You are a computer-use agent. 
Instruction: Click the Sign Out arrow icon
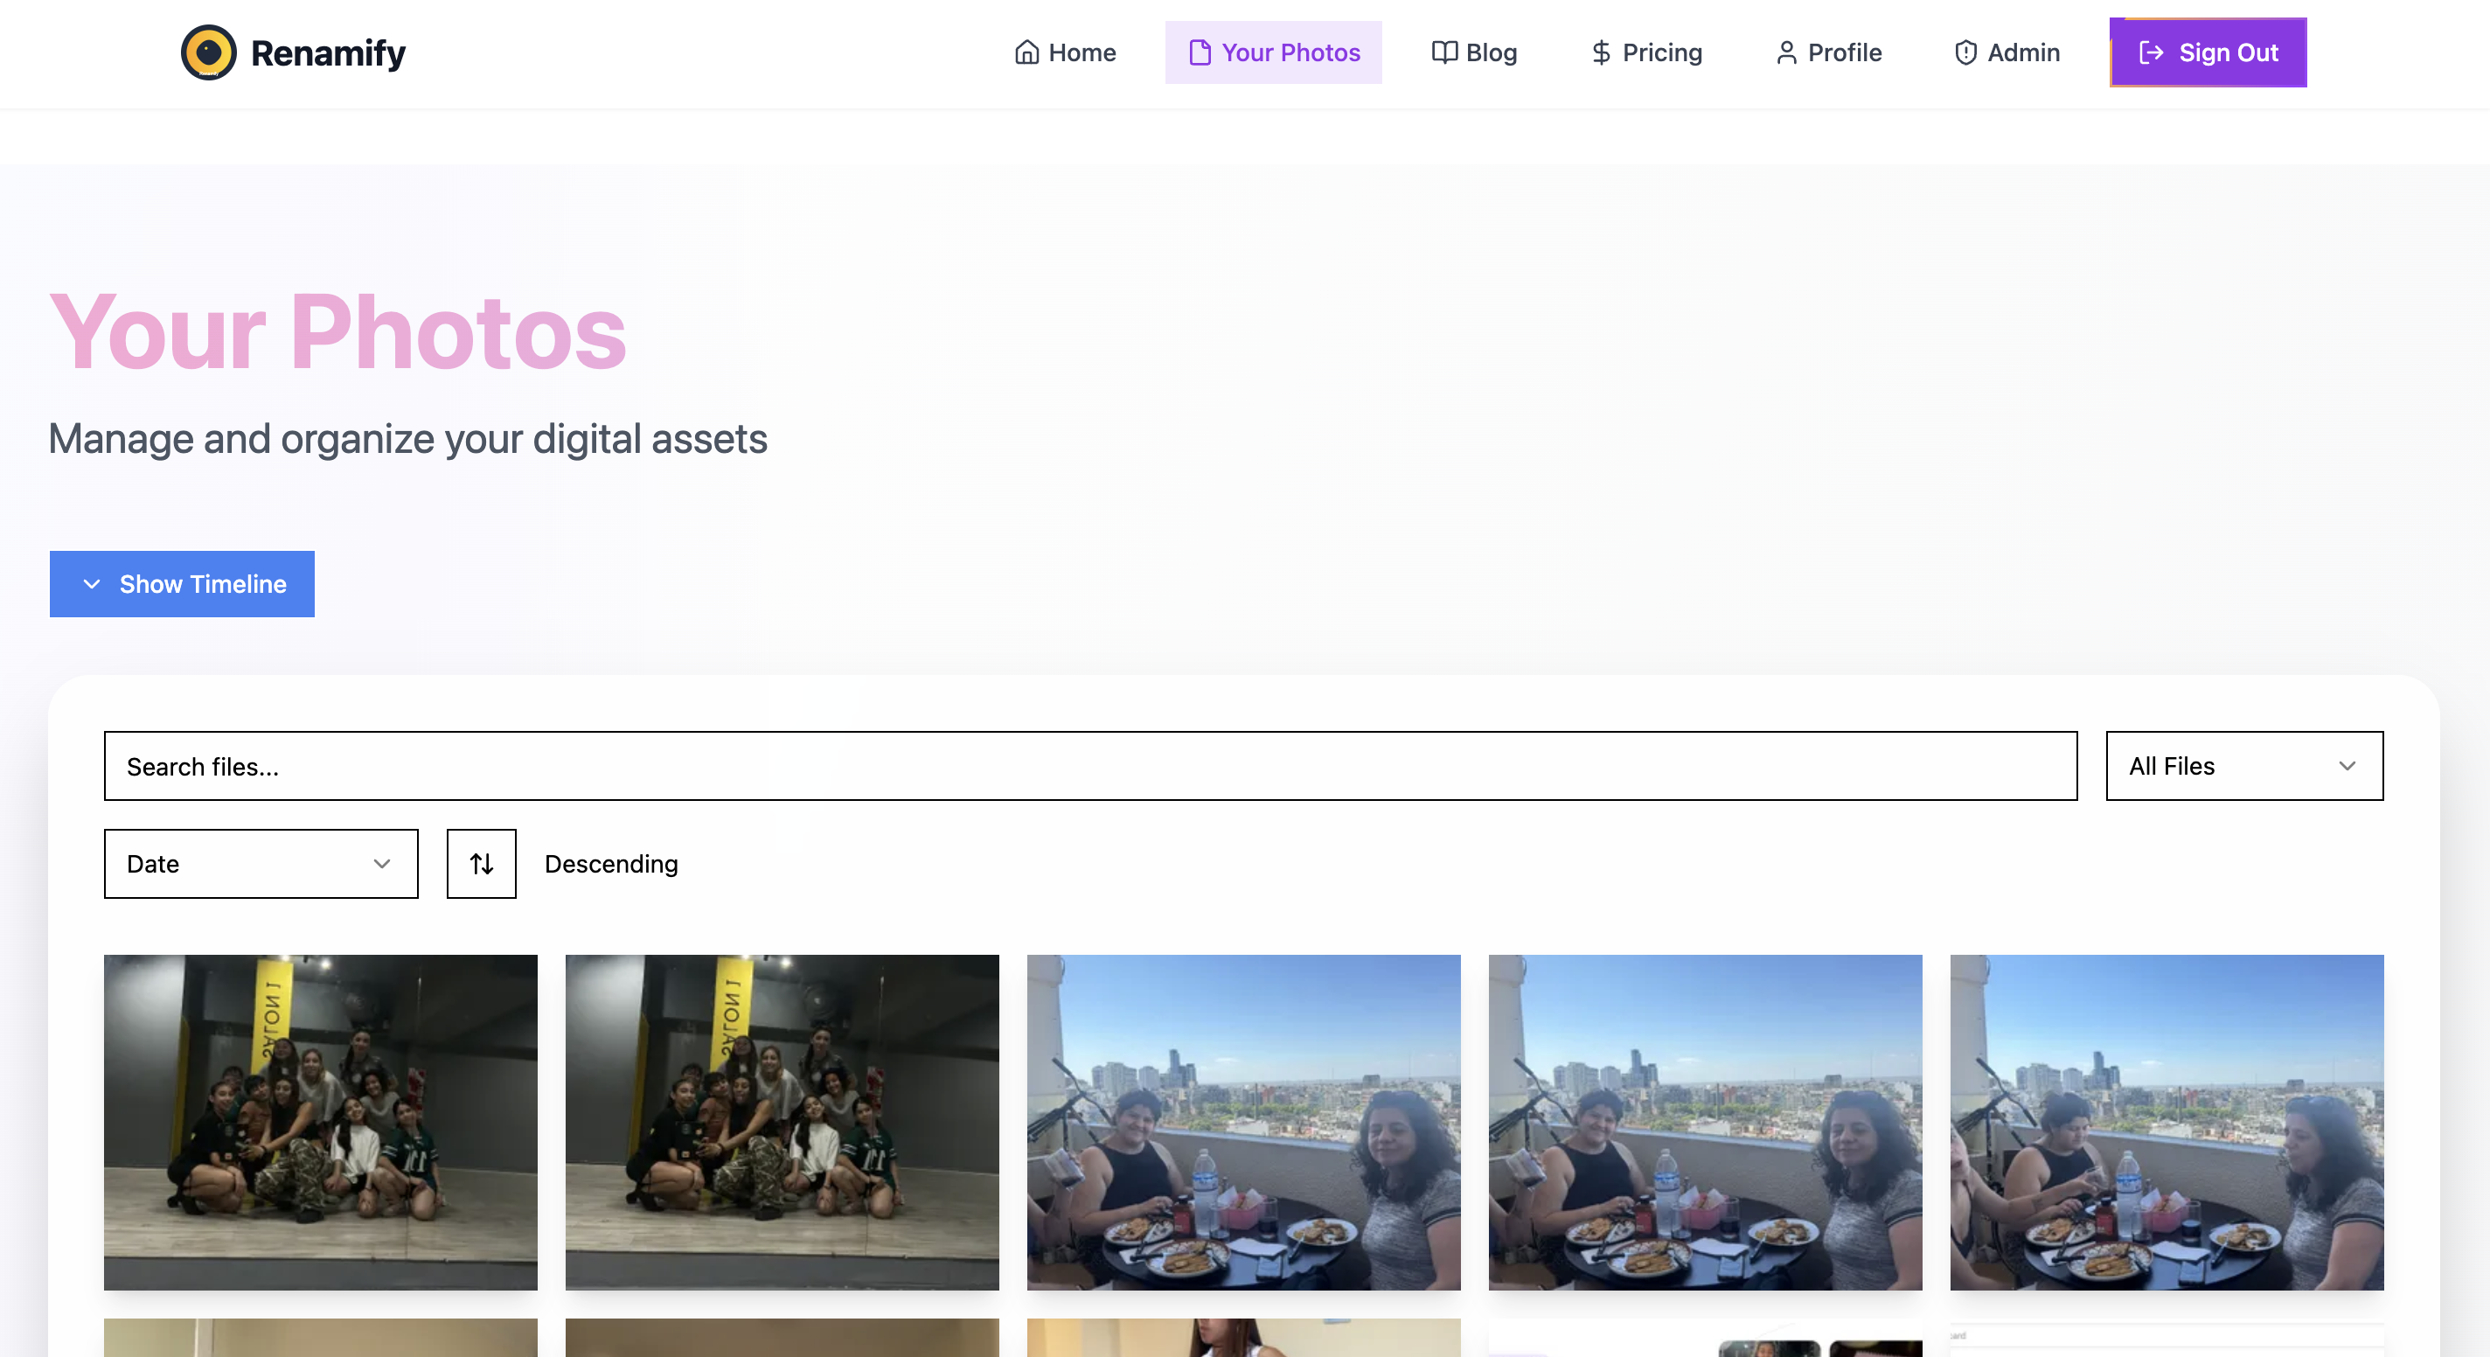[2151, 52]
